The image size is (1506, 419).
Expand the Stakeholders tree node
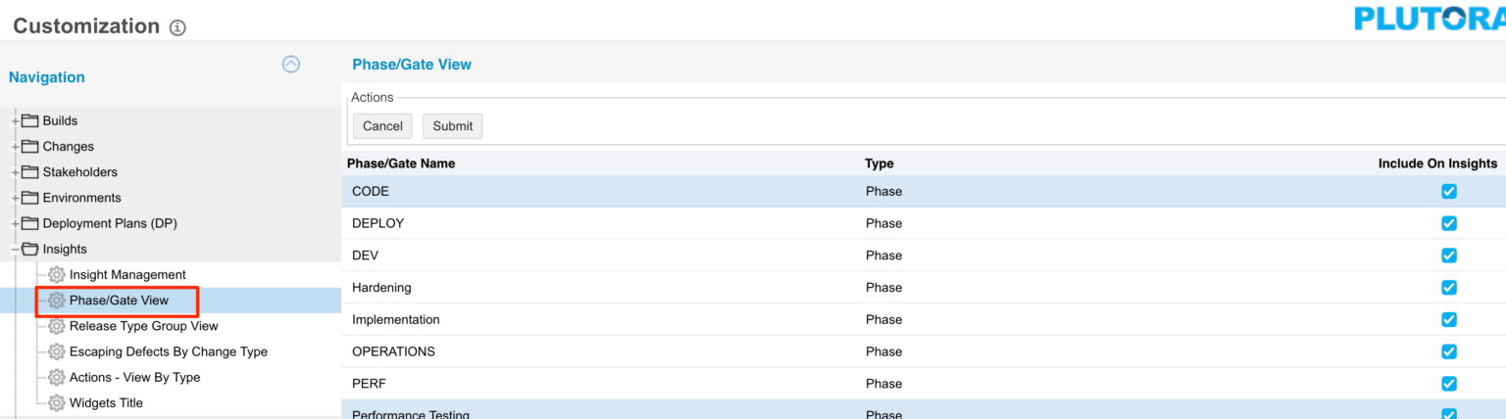(15, 172)
